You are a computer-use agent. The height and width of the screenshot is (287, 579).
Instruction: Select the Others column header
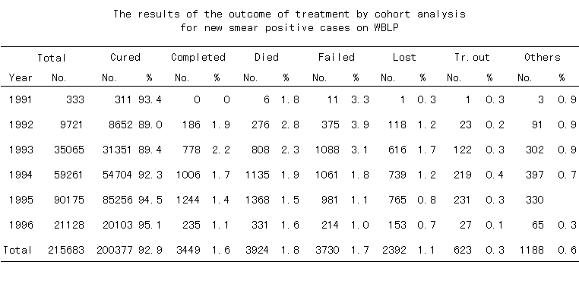click(542, 57)
